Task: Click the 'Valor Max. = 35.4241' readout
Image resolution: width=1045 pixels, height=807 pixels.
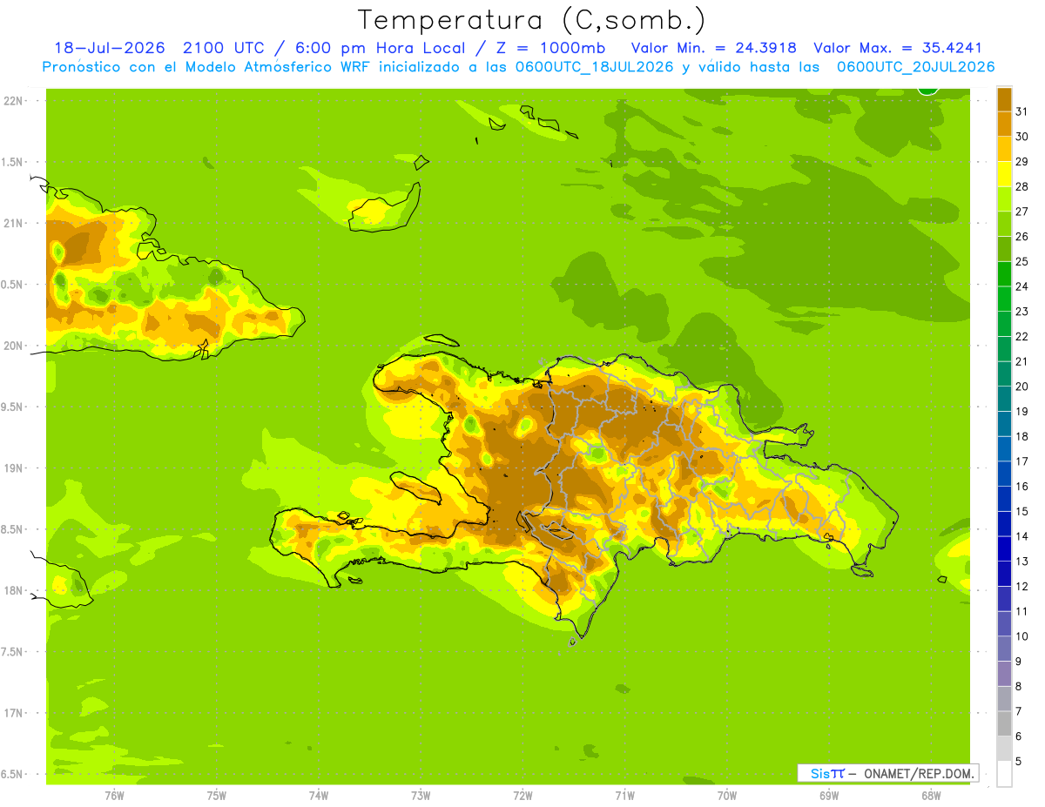Action: [x=897, y=48]
